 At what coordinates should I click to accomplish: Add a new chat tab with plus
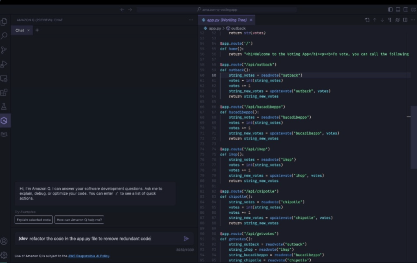(x=37, y=30)
